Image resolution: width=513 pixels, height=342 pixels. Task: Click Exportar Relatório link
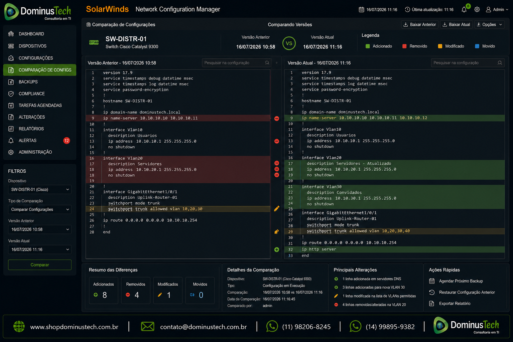click(x=455, y=304)
